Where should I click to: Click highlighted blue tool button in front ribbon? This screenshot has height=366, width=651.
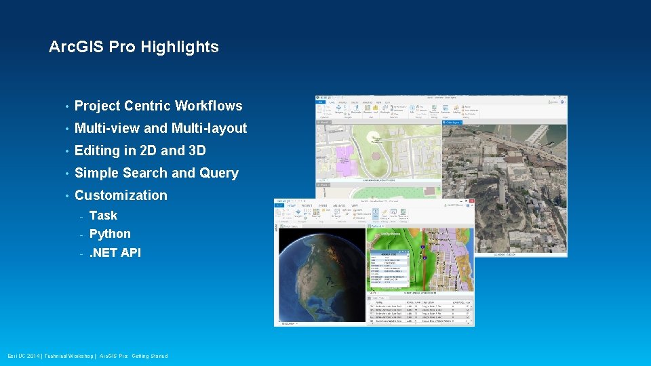375,213
